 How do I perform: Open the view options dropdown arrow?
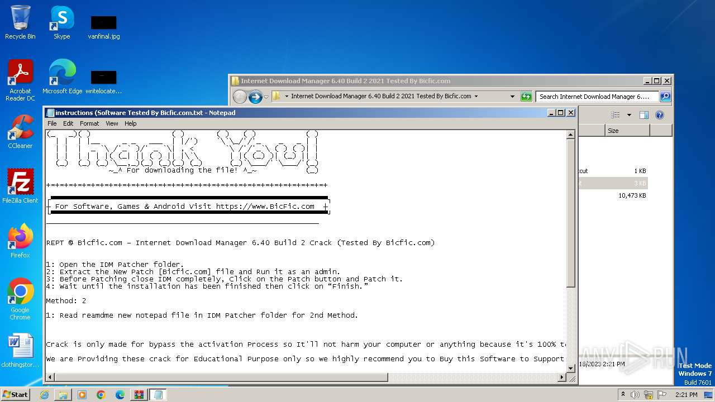point(629,115)
